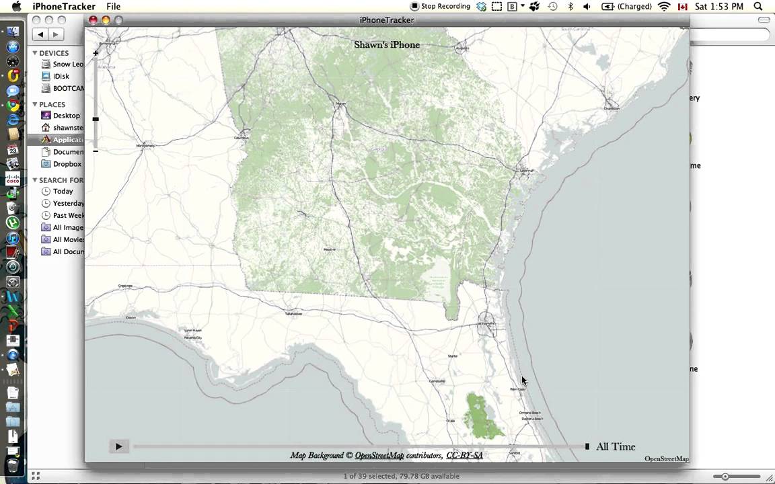
Task: Select Snow Leopard disk in Finder sidebar
Action: click(63, 65)
